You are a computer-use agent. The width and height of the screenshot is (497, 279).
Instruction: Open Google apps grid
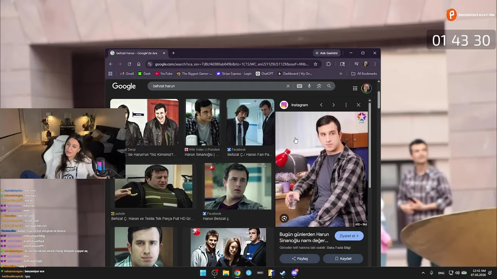tap(355, 88)
